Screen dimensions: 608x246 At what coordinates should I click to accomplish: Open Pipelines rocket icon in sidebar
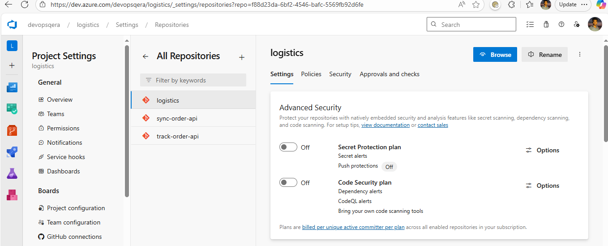12,152
